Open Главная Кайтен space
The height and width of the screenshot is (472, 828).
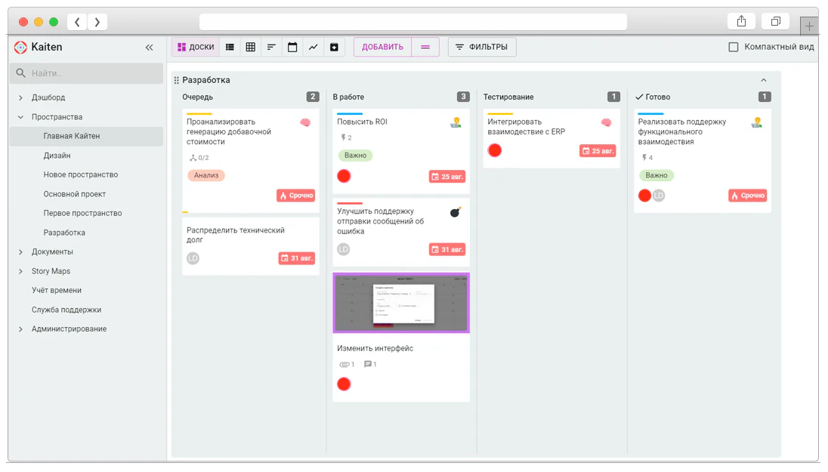pyautogui.click(x=86, y=136)
